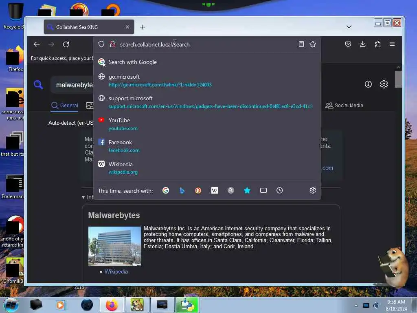Screen dimensions: 417x313
Task: Switch to the General search category
Action: 65,106
